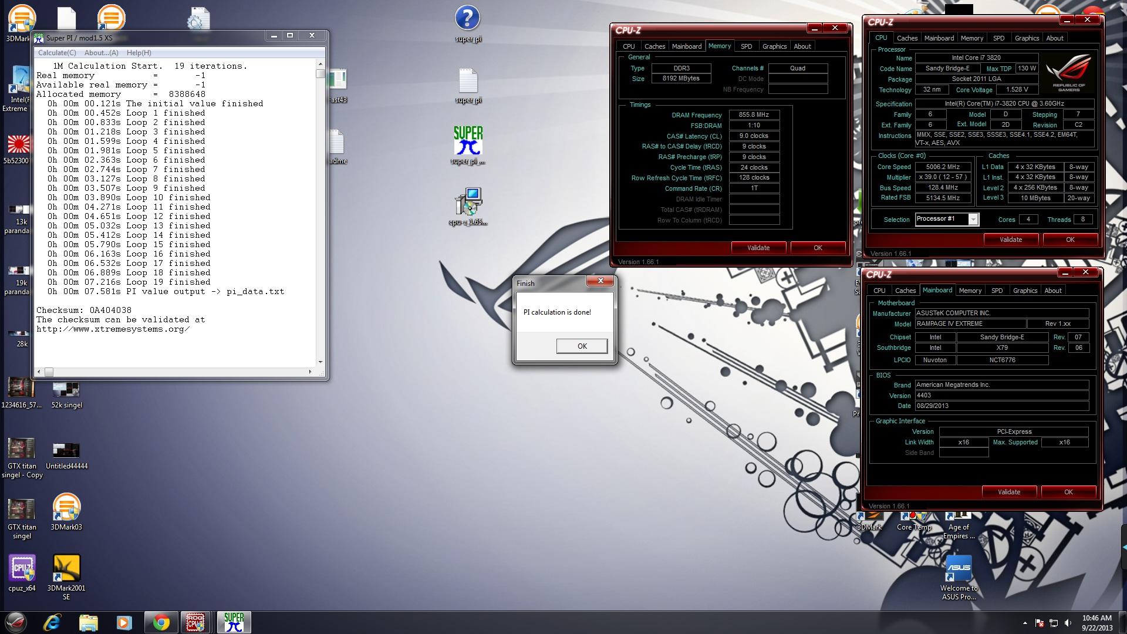Select the GTX titan singel - Copy image
This screenshot has height=634, width=1127.
22,458
